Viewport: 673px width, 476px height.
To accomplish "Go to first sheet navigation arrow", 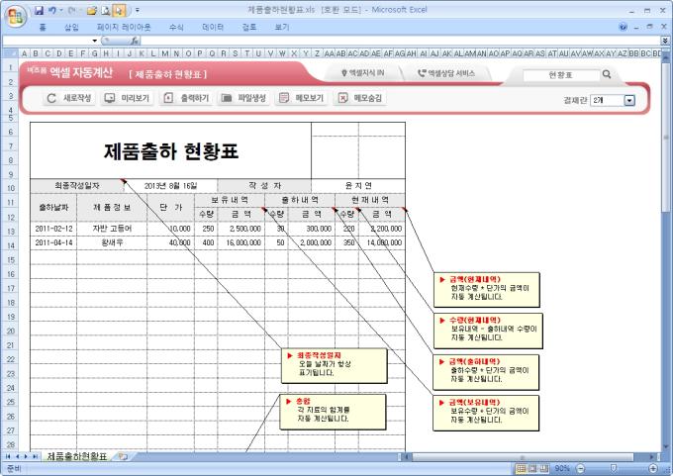I will point(8,456).
